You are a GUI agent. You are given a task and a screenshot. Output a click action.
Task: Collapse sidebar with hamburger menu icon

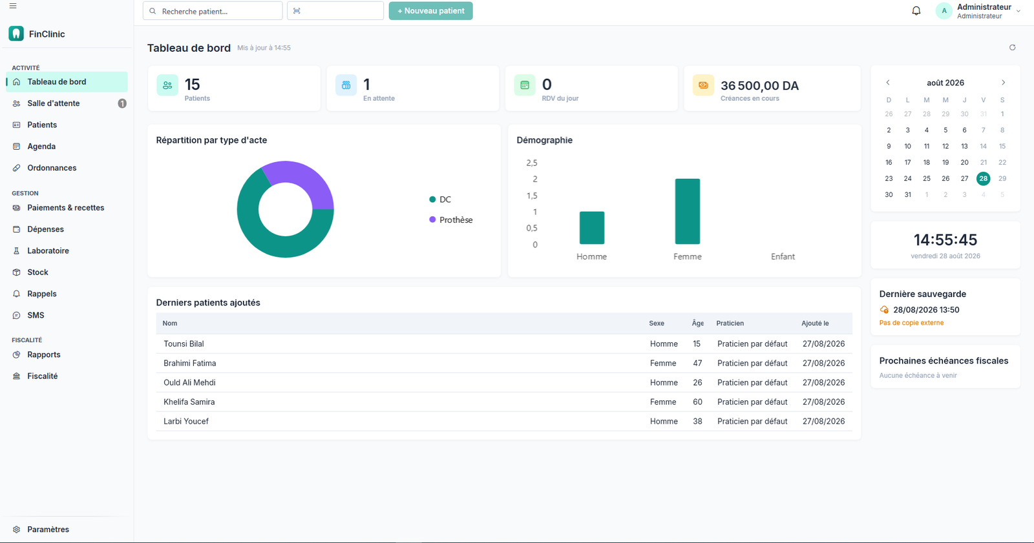pyautogui.click(x=13, y=6)
